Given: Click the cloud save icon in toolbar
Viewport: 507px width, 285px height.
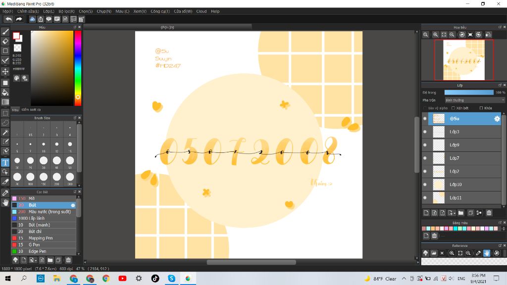Looking at the screenshot, I should (32, 19).
